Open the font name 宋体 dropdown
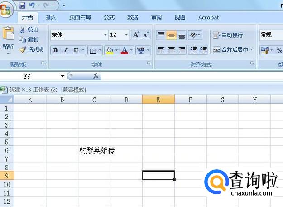The width and height of the screenshot is (283, 207). 106,35
